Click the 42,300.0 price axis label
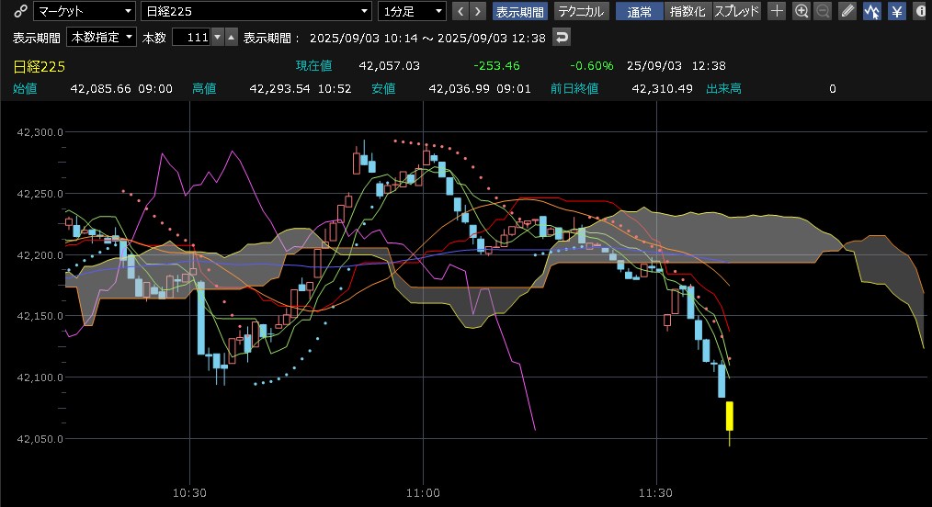Image resolution: width=932 pixels, height=507 pixels. pos(40,132)
